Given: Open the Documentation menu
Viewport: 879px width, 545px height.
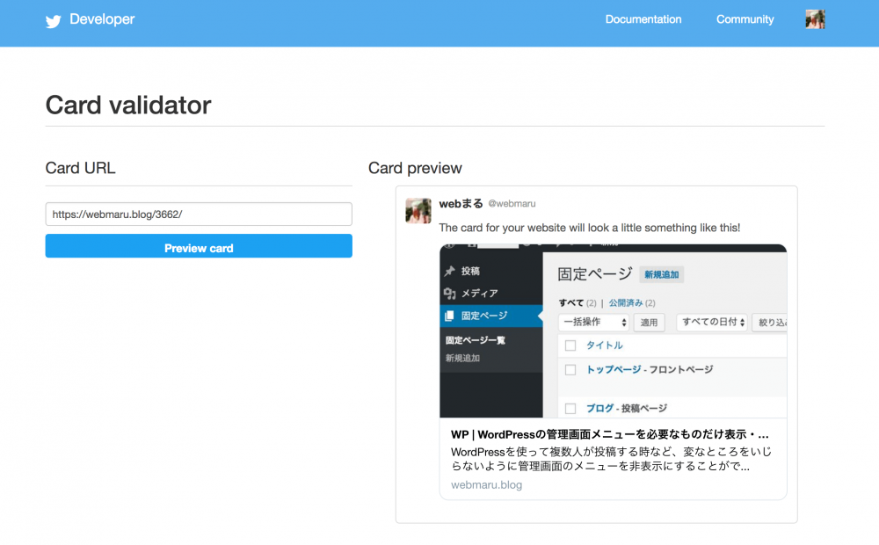Looking at the screenshot, I should point(643,19).
